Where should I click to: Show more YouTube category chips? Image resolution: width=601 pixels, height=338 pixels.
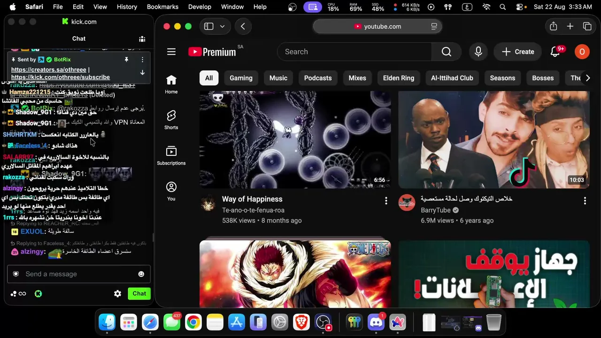(587, 78)
